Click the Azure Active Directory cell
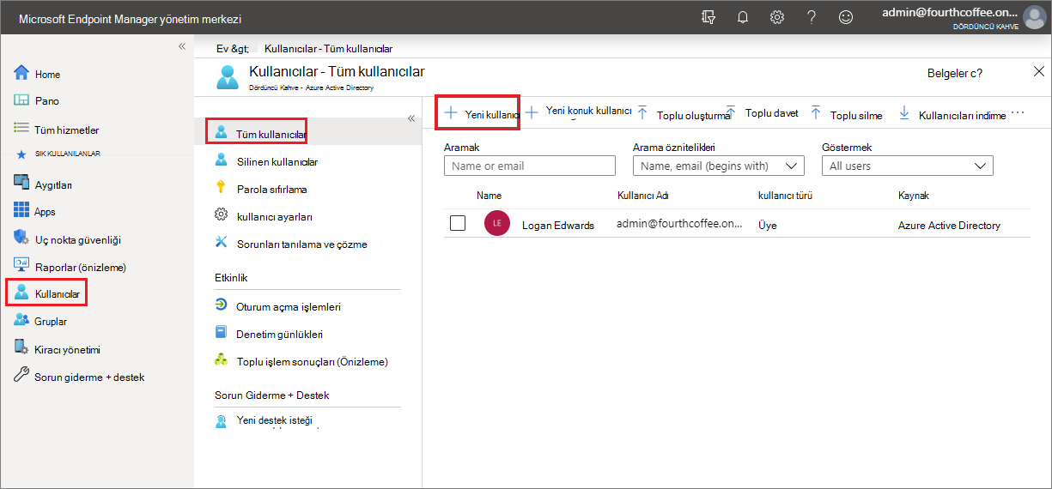Viewport: 1052px width, 489px height. tap(949, 226)
